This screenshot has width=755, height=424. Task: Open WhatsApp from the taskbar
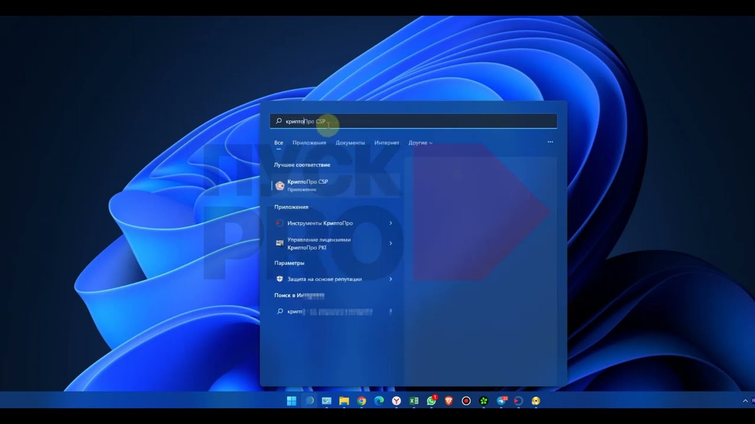[x=432, y=401]
